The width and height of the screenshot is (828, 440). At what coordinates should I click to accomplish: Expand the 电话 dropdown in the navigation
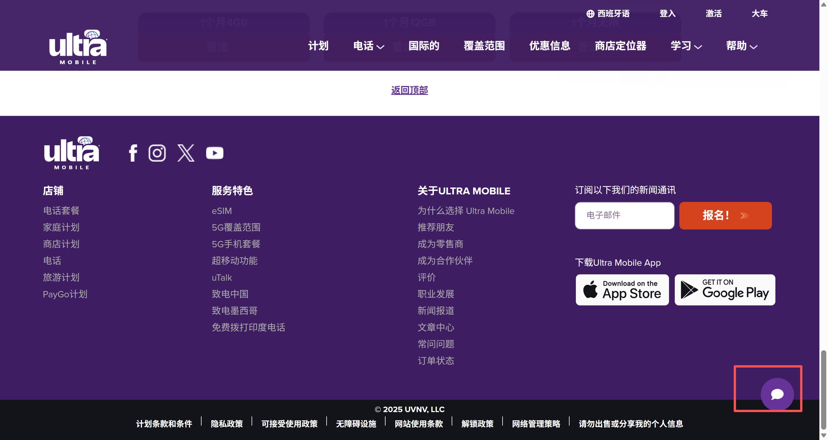click(x=369, y=46)
